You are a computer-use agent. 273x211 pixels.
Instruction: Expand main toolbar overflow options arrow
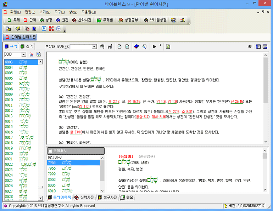[189, 22]
